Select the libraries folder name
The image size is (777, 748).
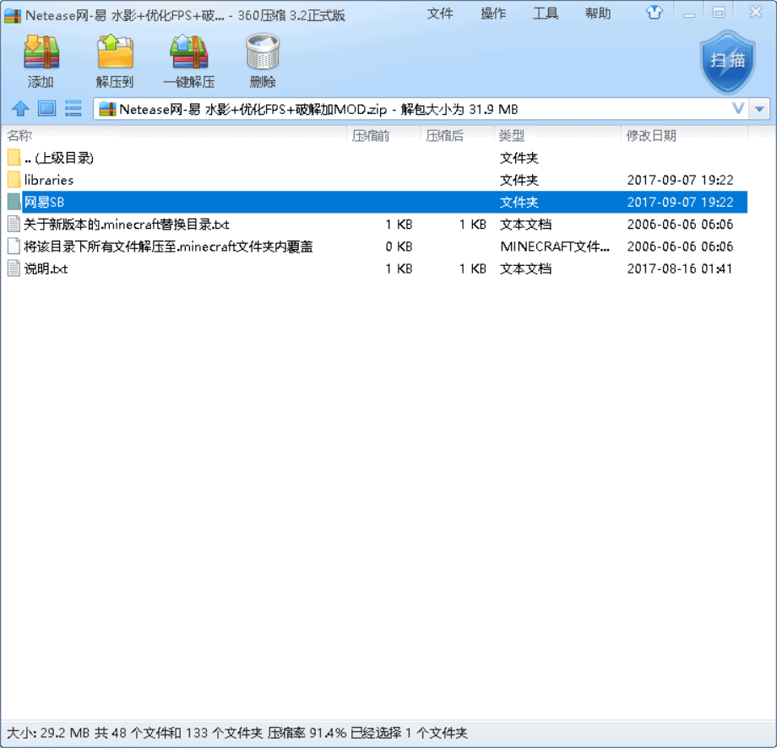(49, 180)
